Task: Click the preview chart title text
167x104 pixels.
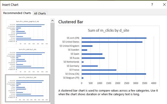Action: pyautogui.click(x=108, y=30)
